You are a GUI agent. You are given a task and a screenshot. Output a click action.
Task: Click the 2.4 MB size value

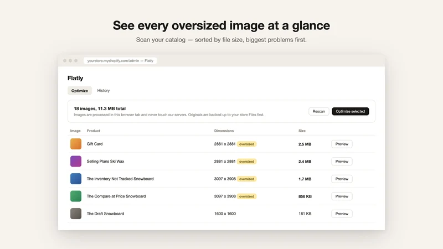305,162
